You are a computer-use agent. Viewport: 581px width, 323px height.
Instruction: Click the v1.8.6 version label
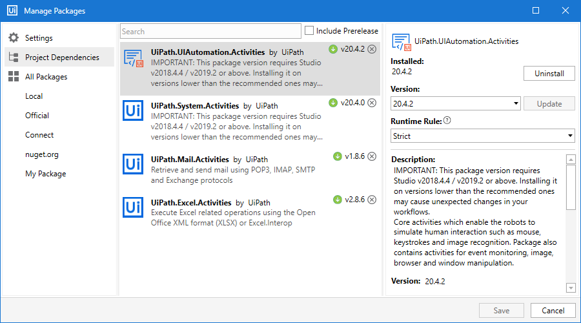coord(355,156)
